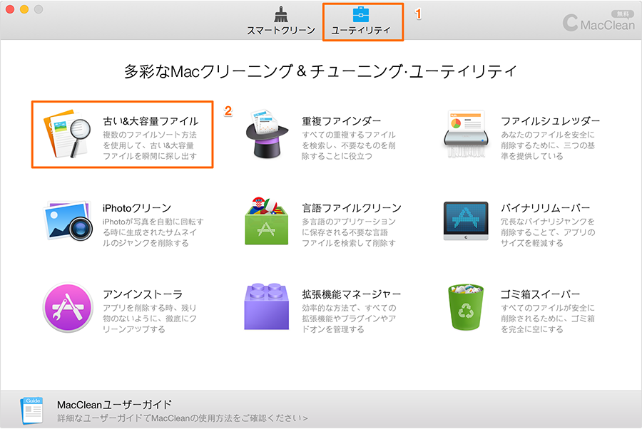The image size is (642, 429).
Task: Select the ゴミ箱スイーパー title
Action: pyautogui.click(x=541, y=294)
